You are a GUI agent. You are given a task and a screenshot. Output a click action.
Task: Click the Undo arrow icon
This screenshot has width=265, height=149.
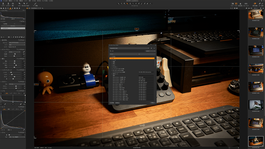point(24,4)
